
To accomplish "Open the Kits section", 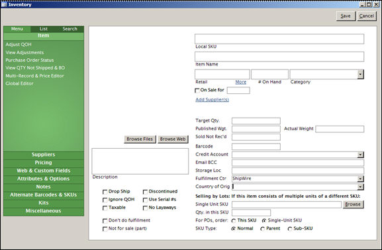I will click(x=44, y=203).
